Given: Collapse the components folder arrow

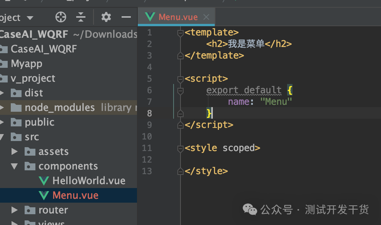Looking at the screenshot, I should tap(14, 166).
